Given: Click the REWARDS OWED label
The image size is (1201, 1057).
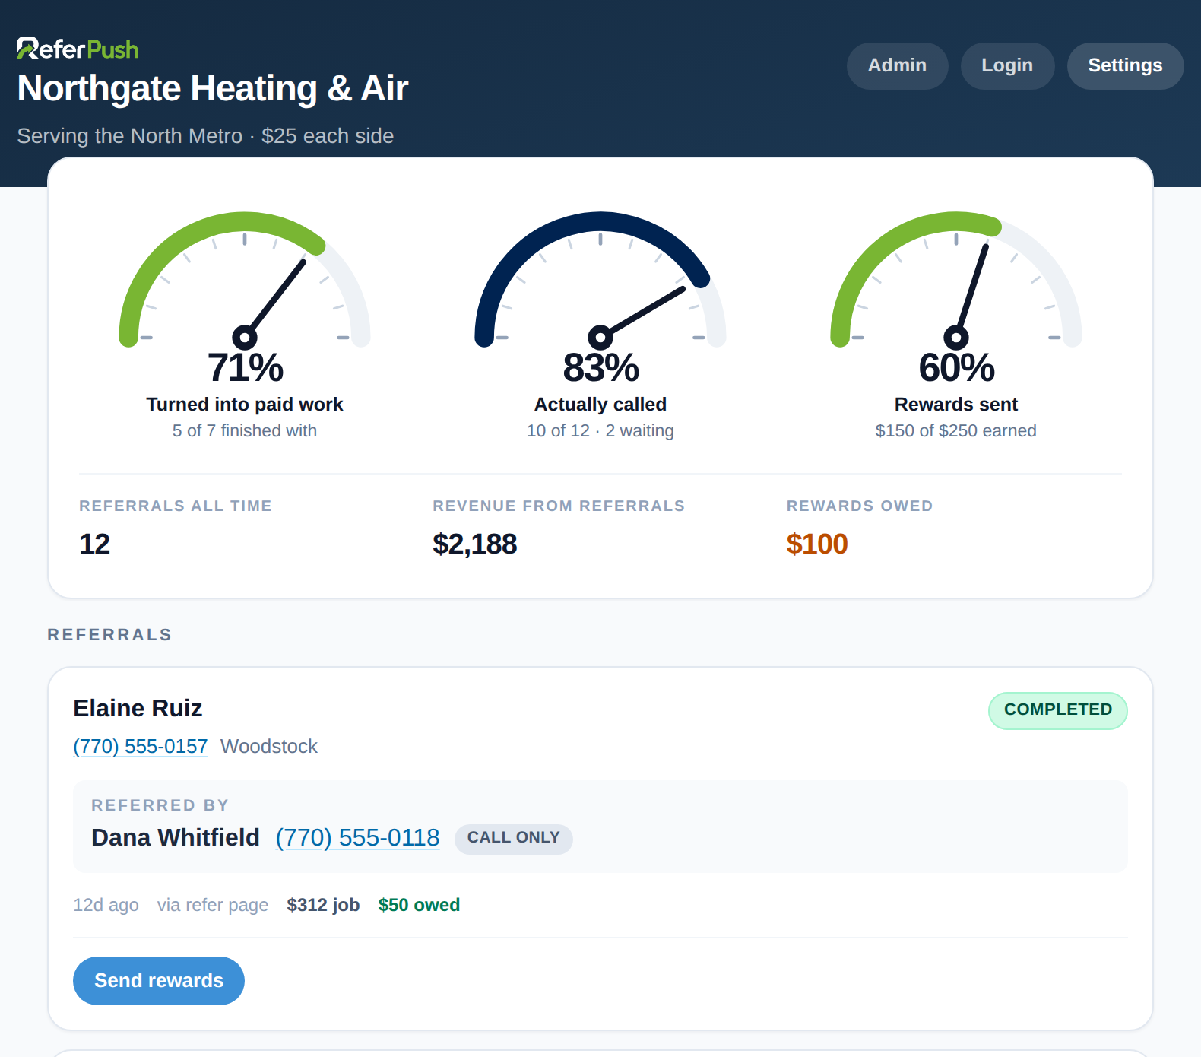Looking at the screenshot, I should pyautogui.click(x=860, y=506).
